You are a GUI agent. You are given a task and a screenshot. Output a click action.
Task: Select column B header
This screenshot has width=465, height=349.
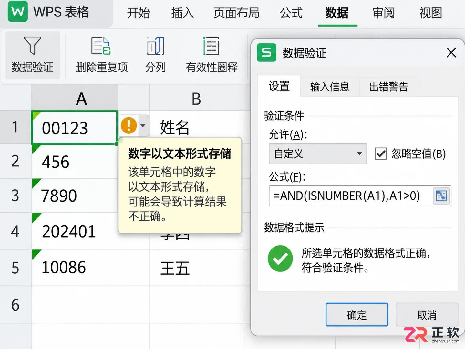tap(196, 98)
